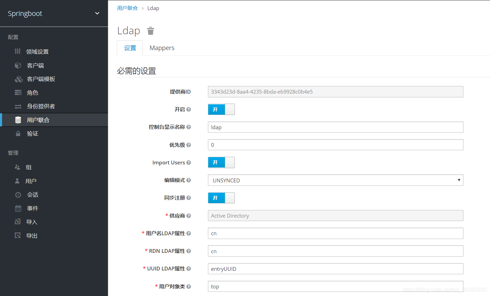This screenshot has width=490, height=296.
Task: Click the group icon for 组
Action: [18, 167]
